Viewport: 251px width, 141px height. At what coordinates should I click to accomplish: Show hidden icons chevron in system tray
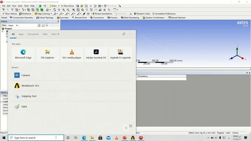pos(208,137)
